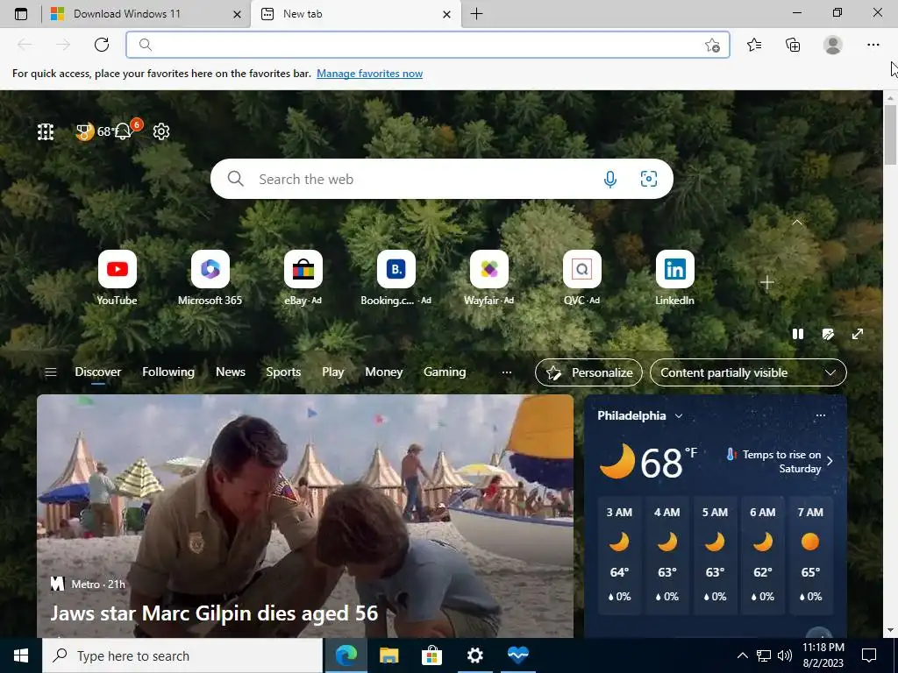Click the Personalize button
Screen dimensions: 898x673
(x=588, y=372)
